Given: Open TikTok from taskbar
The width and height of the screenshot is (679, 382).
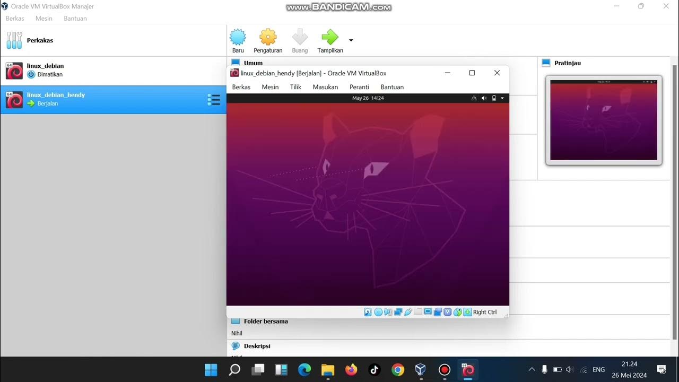Looking at the screenshot, I should (x=375, y=370).
